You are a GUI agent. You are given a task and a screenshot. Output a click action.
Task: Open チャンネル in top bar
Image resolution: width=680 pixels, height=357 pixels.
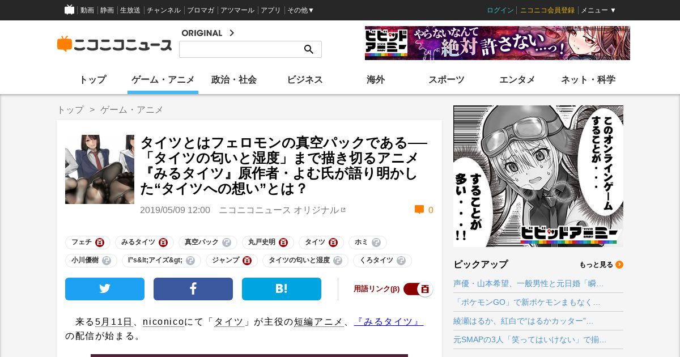tap(164, 10)
